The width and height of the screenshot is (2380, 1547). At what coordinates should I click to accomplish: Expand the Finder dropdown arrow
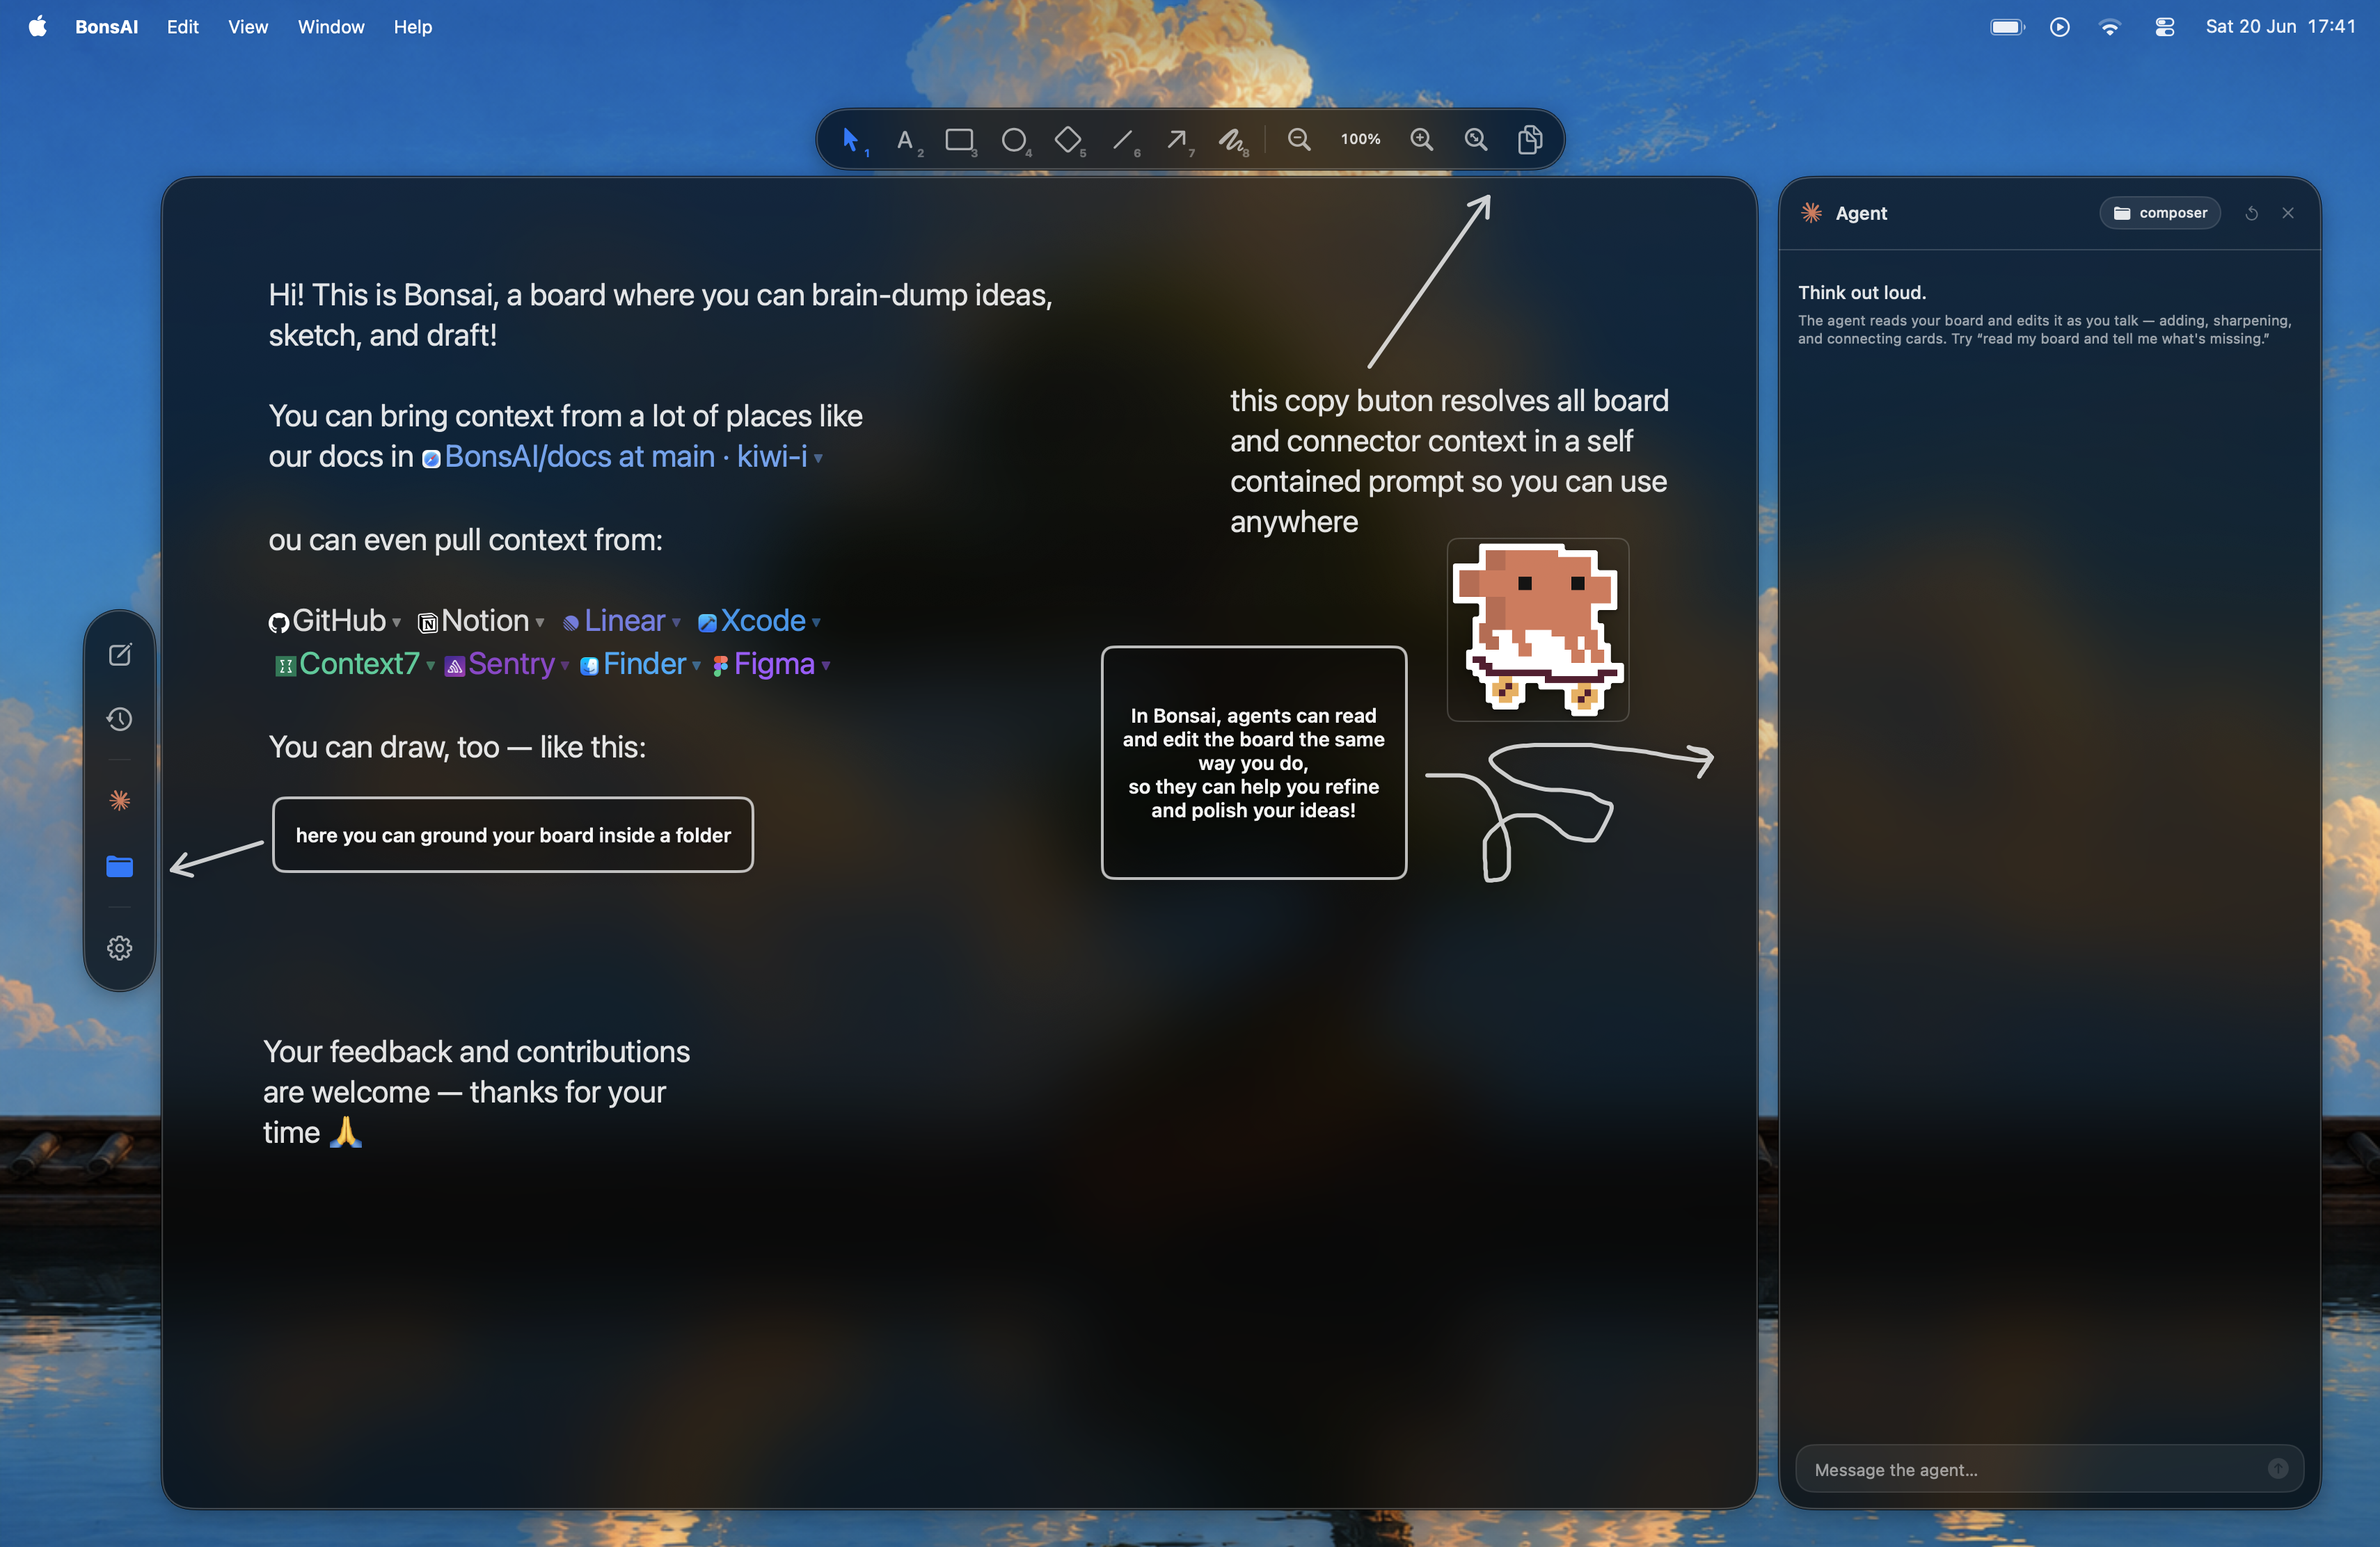tap(697, 666)
